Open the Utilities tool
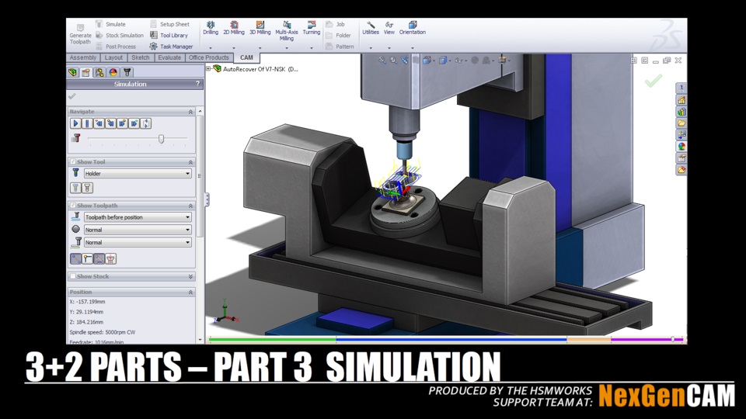The width and height of the screenshot is (746, 419). tap(371, 28)
